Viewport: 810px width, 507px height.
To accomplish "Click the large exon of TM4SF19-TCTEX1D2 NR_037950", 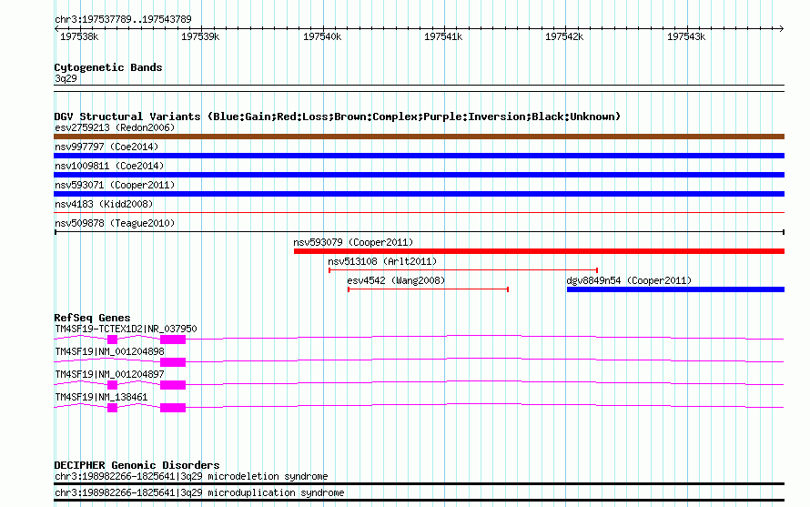I will 173,340.
